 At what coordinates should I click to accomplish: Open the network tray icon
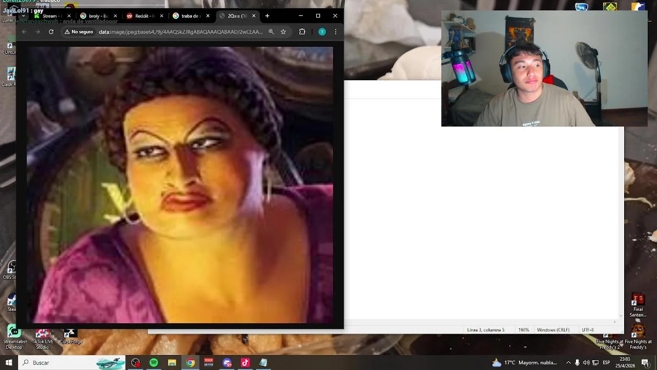pos(595,363)
